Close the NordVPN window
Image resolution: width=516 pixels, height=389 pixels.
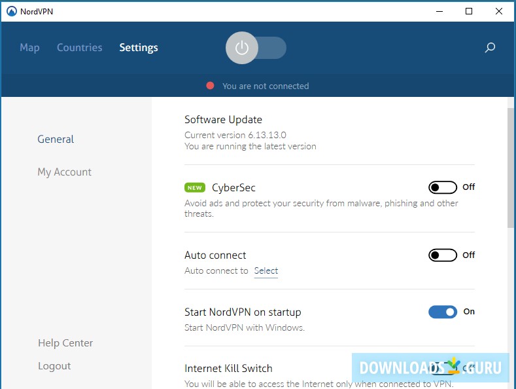(499, 12)
